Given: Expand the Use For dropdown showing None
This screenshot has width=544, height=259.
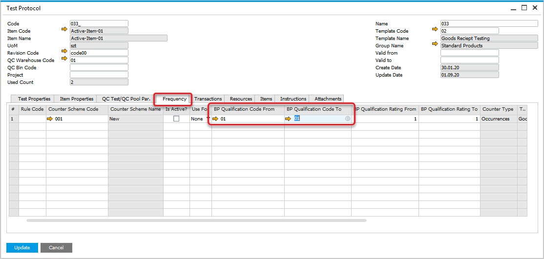Looking at the screenshot, I should (209, 119).
